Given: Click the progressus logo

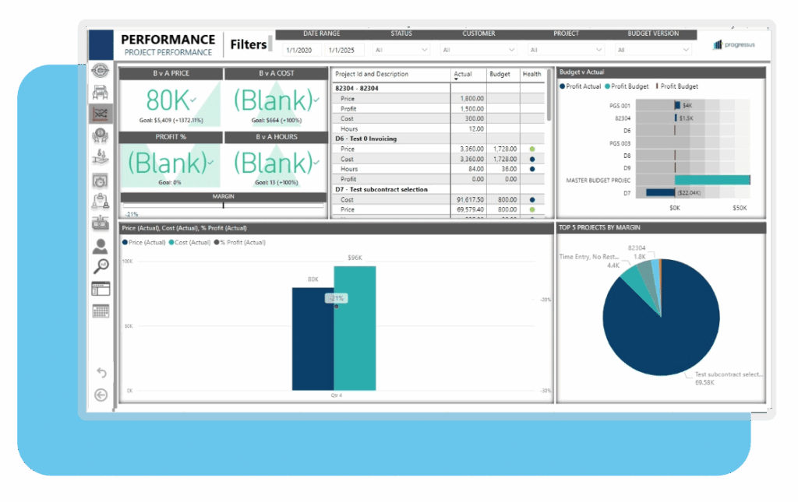Looking at the screenshot, I should 733,44.
